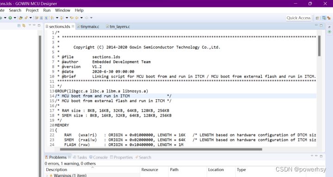This screenshot has width=333, height=177.
Task: Open the Next Annotation dropdown arrow
Action: point(57,18)
